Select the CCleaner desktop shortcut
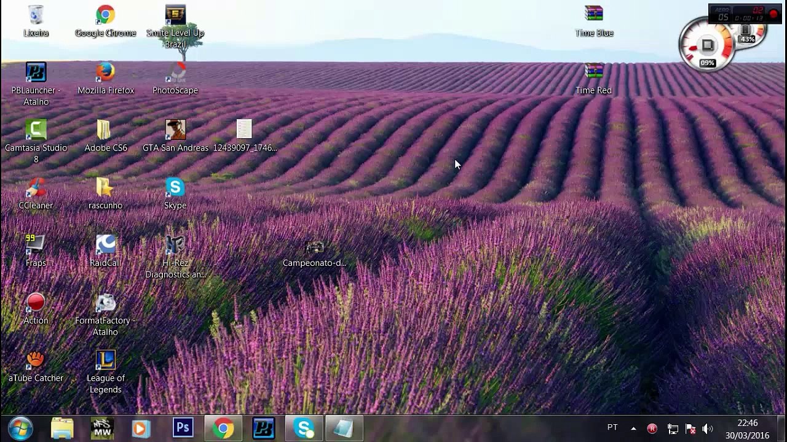The height and width of the screenshot is (442, 787). tap(36, 194)
